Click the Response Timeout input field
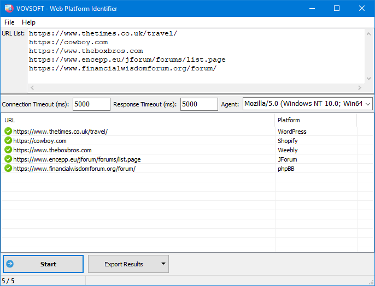Image resolution: width=375 pixels, height=286 pixels. tap(199, 104)
